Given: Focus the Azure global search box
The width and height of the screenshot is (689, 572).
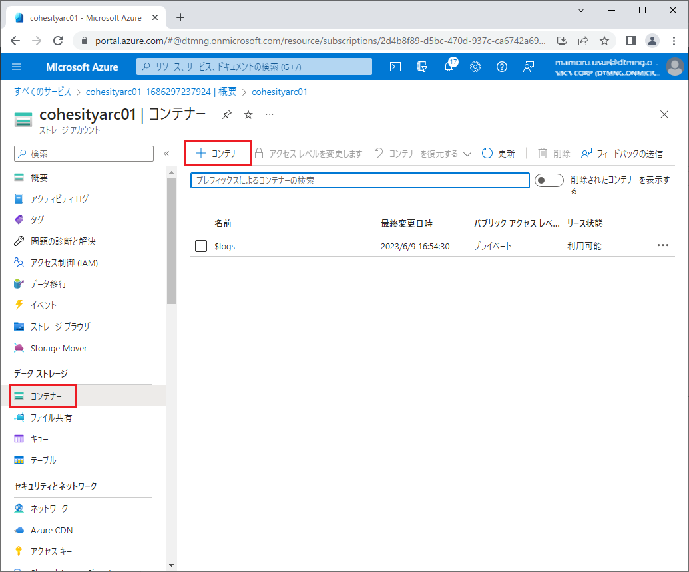Looking at the screenshot, I should tap(254, 67).
